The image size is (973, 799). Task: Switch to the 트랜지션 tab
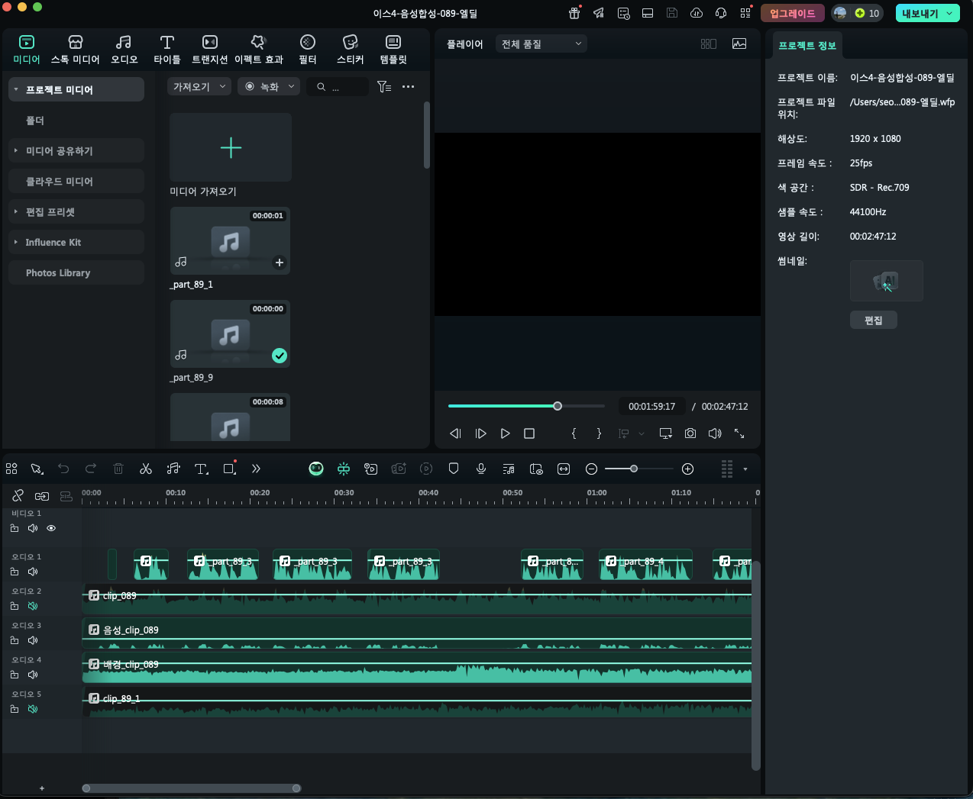[210, 49]
